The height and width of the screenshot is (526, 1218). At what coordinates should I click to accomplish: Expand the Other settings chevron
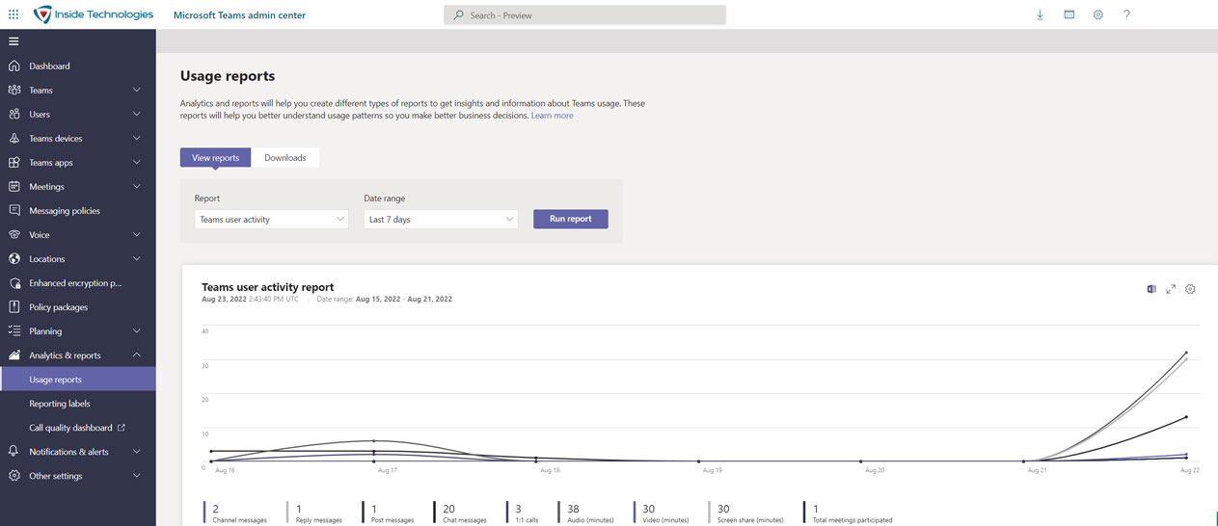click(136, 475)
